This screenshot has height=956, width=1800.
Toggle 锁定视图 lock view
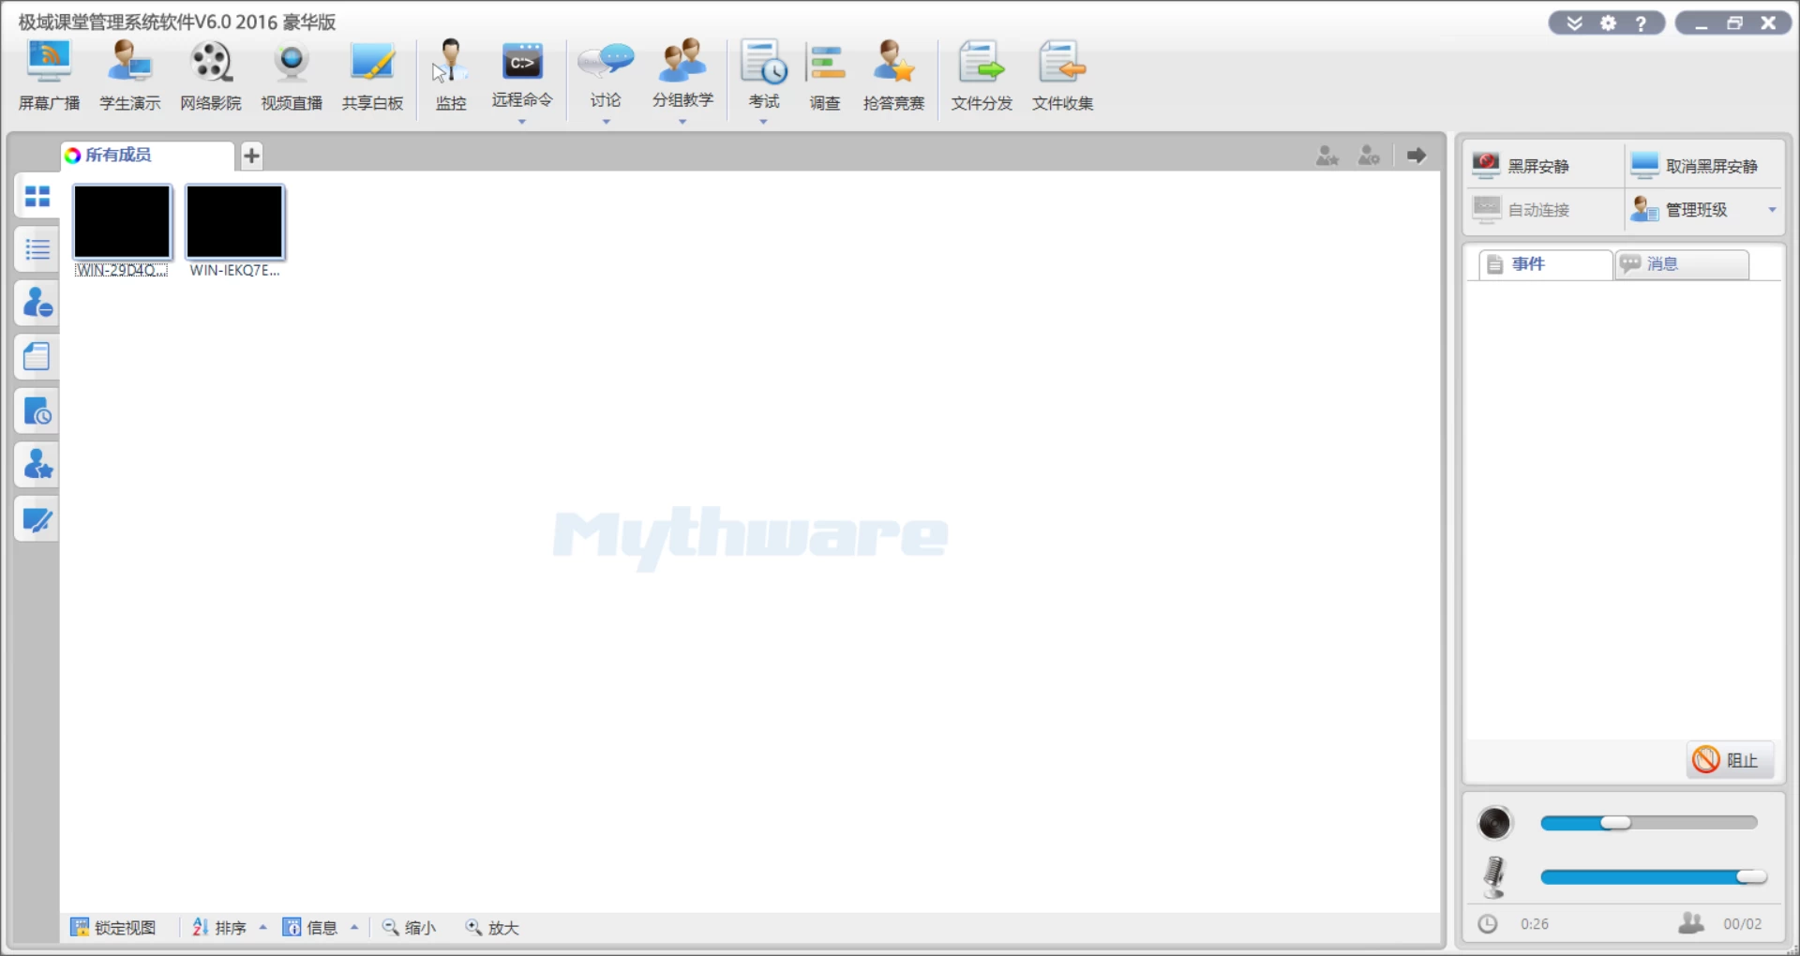113,928
